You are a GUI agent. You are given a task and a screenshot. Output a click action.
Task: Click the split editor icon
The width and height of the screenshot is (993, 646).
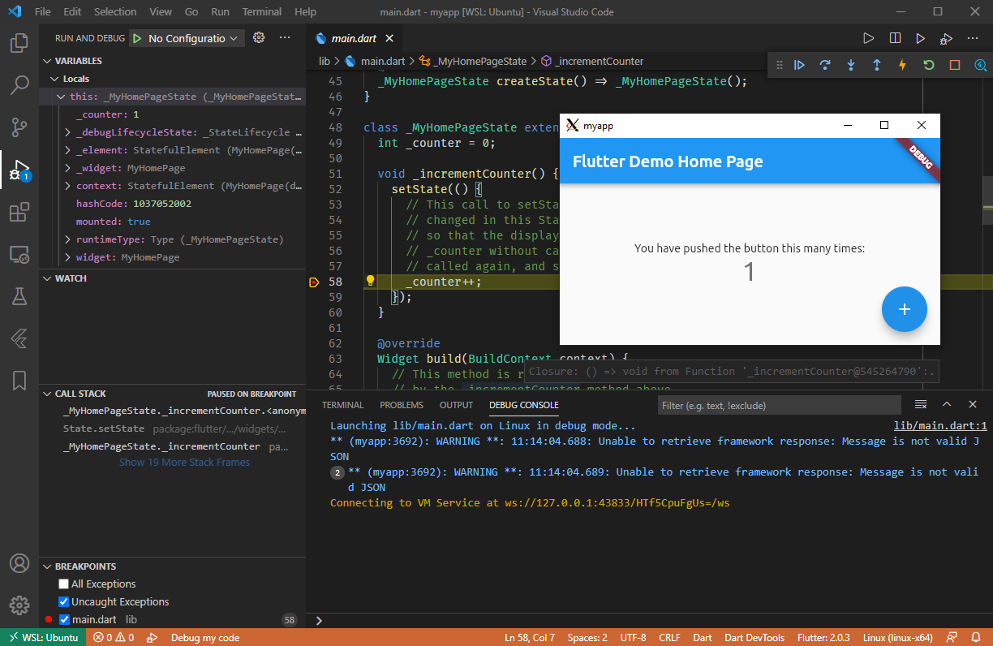click(x=895, y=38)
